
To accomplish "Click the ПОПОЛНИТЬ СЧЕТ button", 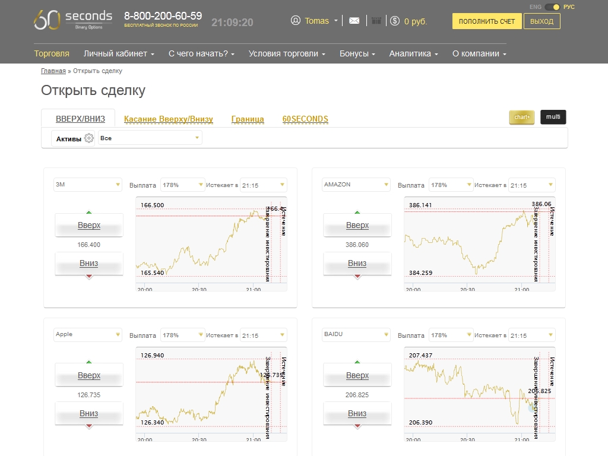I will click(487, 21).
